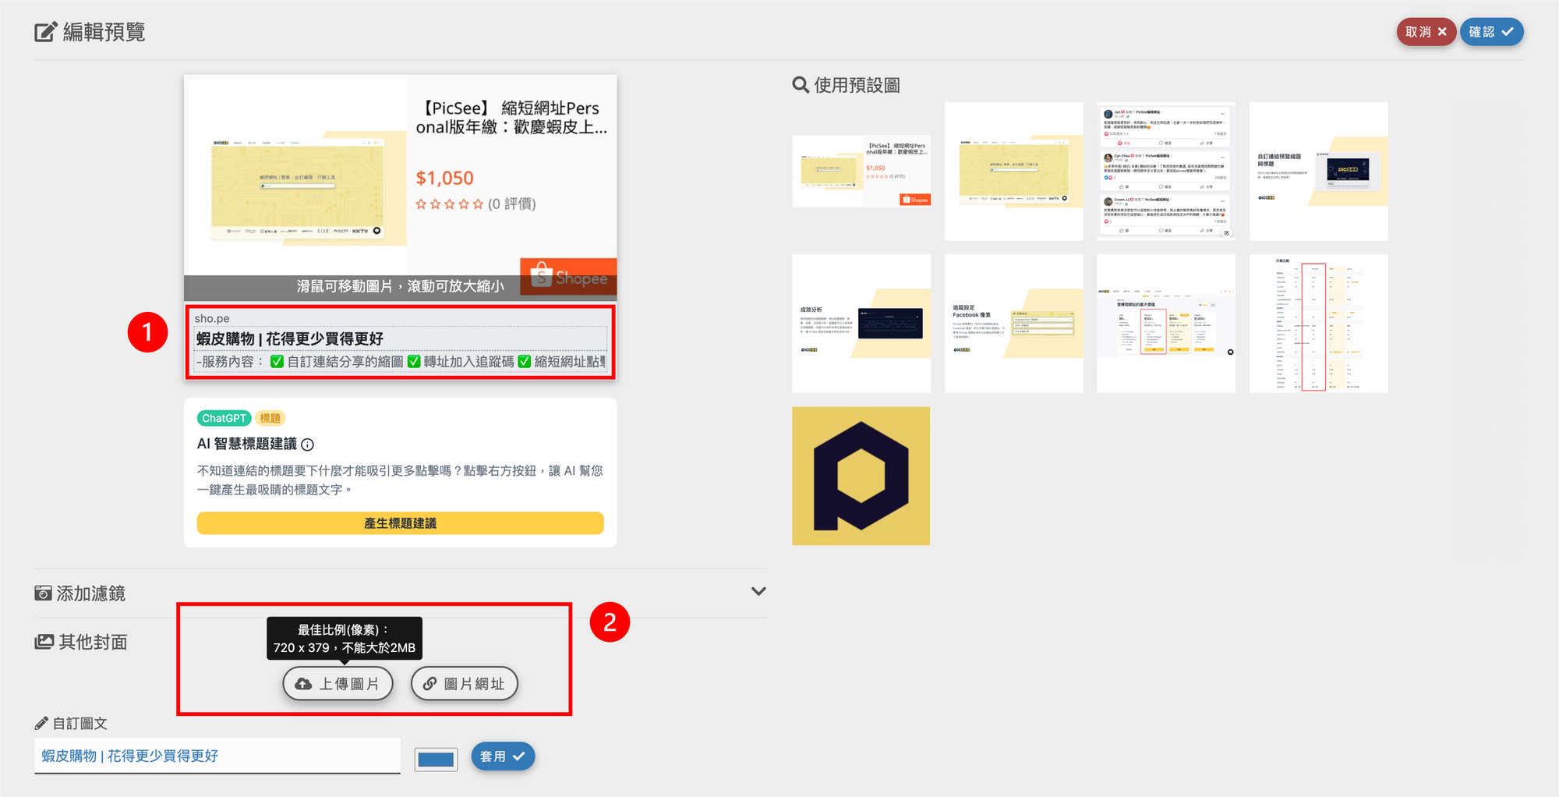Select the feature comparison table thumbnail
Viewport: 1559px width, 797px height.
pyautogui.click(x=1319, y=324)
